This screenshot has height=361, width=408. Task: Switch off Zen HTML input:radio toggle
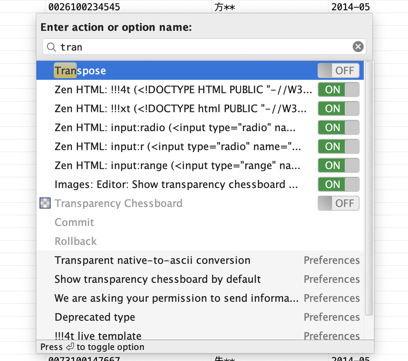click(338, 128)
